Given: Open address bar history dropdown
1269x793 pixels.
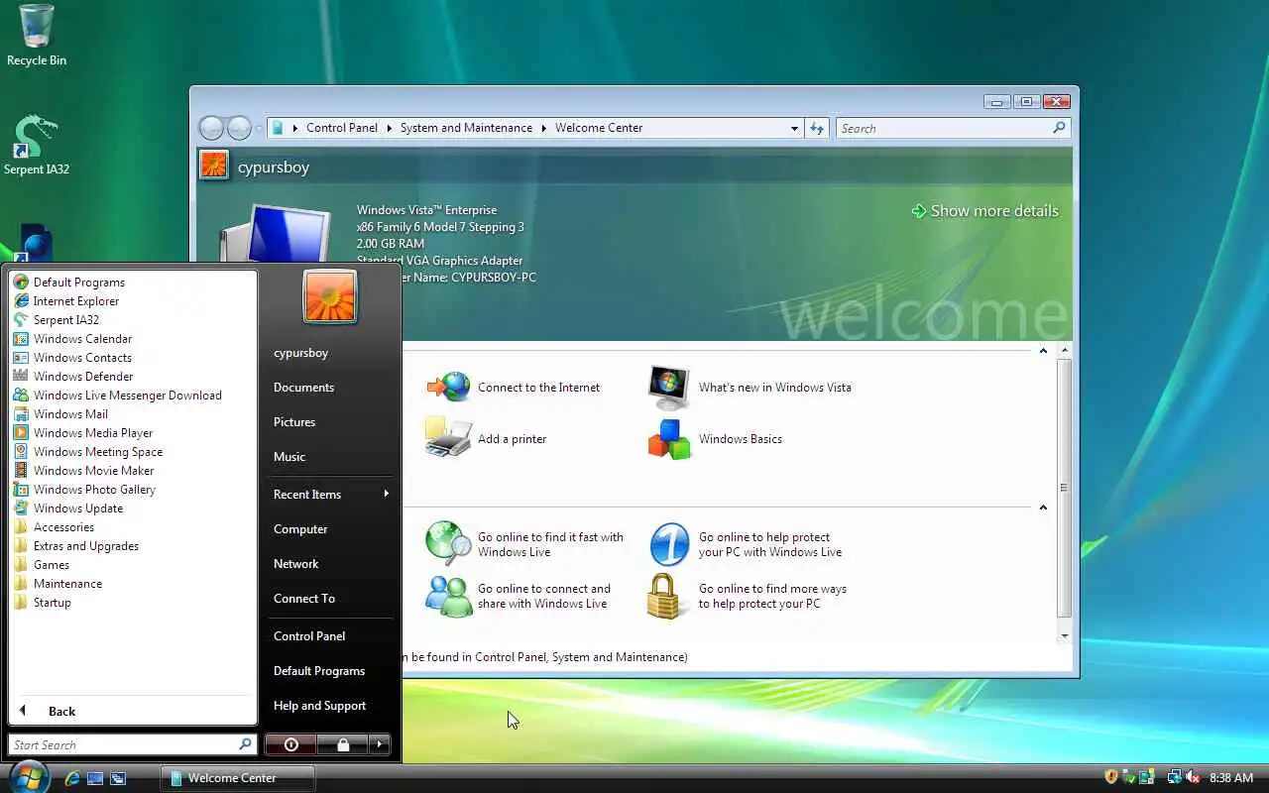Looking at the screenshot, I should pyautogui.click(x=794, y=128).
